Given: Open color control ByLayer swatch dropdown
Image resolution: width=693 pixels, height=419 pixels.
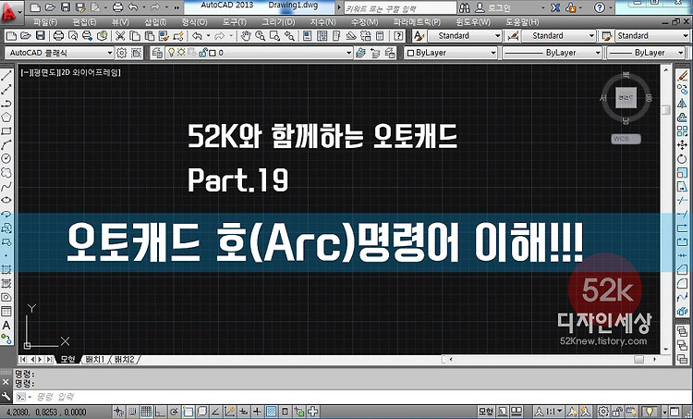Looking at the screenshot, I should click(x=451, y=53).
